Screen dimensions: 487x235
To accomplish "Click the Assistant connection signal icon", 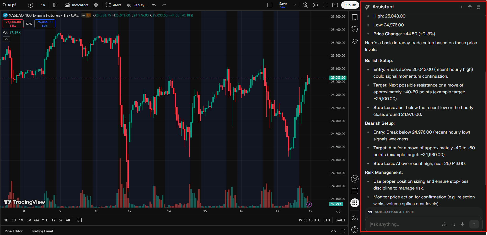I will (x=470, y=7).
